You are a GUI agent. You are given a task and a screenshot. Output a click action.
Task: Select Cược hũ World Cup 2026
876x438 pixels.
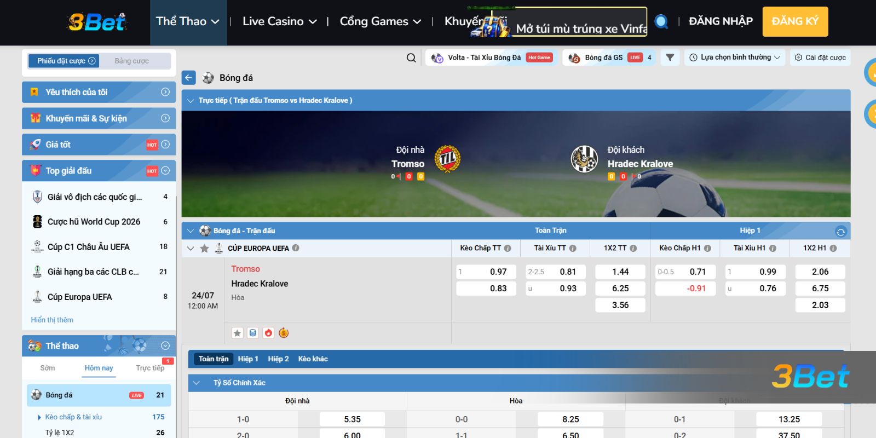click(99, 222)
